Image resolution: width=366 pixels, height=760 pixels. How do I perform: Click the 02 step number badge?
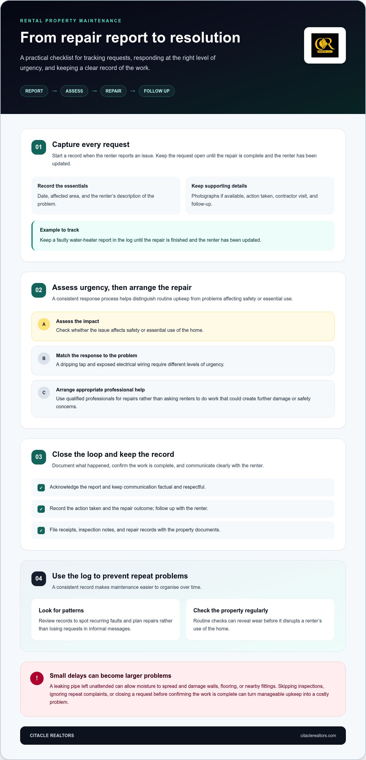tap(39, 290)
